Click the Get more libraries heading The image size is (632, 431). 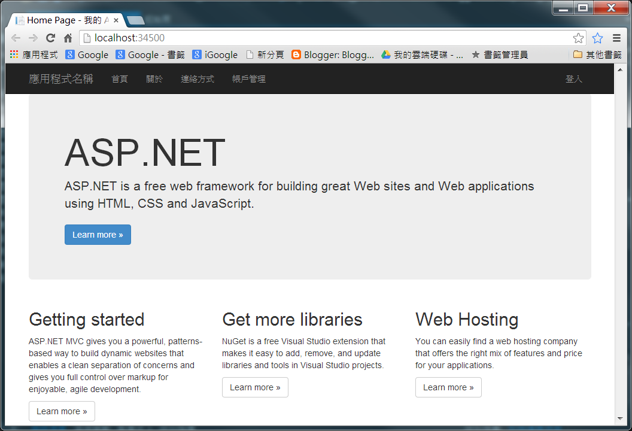point(292,320)
